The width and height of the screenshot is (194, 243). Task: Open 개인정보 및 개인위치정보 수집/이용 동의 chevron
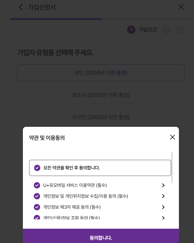coord(163,196)
